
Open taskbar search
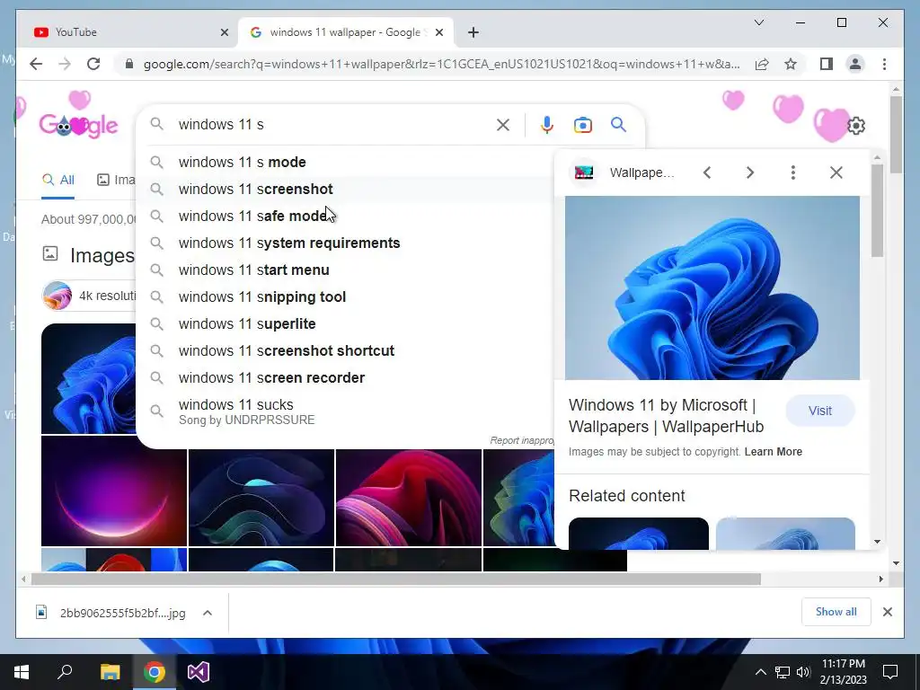point(65,672)
